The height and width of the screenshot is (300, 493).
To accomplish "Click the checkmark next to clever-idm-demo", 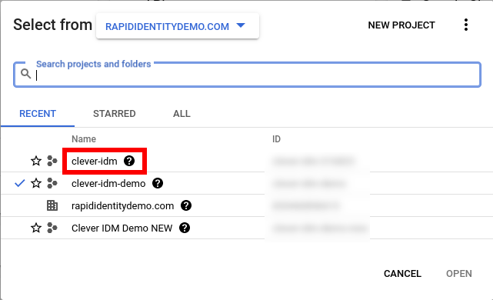I will [20, 183].
